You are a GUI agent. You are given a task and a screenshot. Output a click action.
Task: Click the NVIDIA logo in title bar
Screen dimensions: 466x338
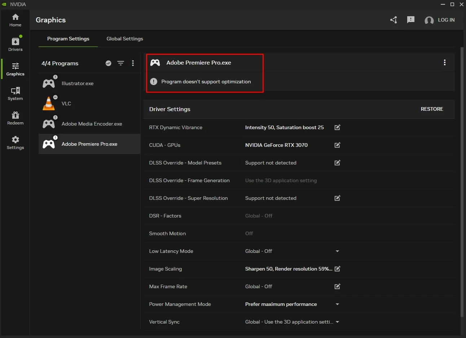(x=4, y=4)
